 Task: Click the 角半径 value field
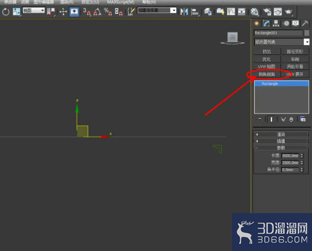pos(290,170)
